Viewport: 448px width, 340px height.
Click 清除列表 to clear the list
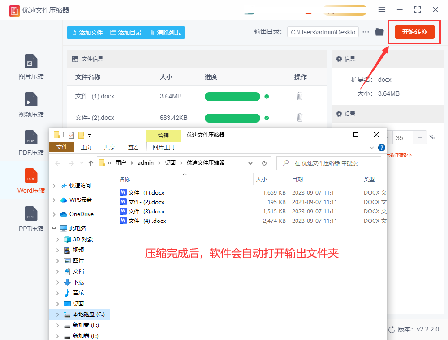(165, 33)
